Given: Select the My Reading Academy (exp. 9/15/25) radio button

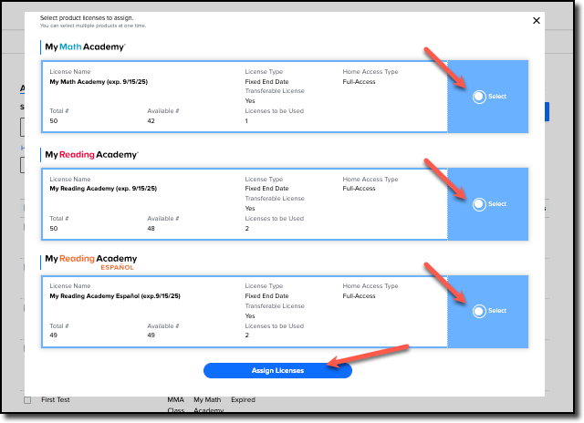Looking at the screenshot, I should pyautogui.click(x=479, y=204).
